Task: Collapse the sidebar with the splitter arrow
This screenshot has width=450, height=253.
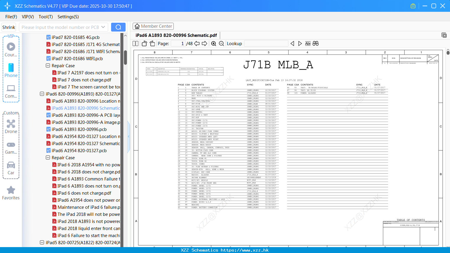Action: pyautogui.click(x=129, y=136)
